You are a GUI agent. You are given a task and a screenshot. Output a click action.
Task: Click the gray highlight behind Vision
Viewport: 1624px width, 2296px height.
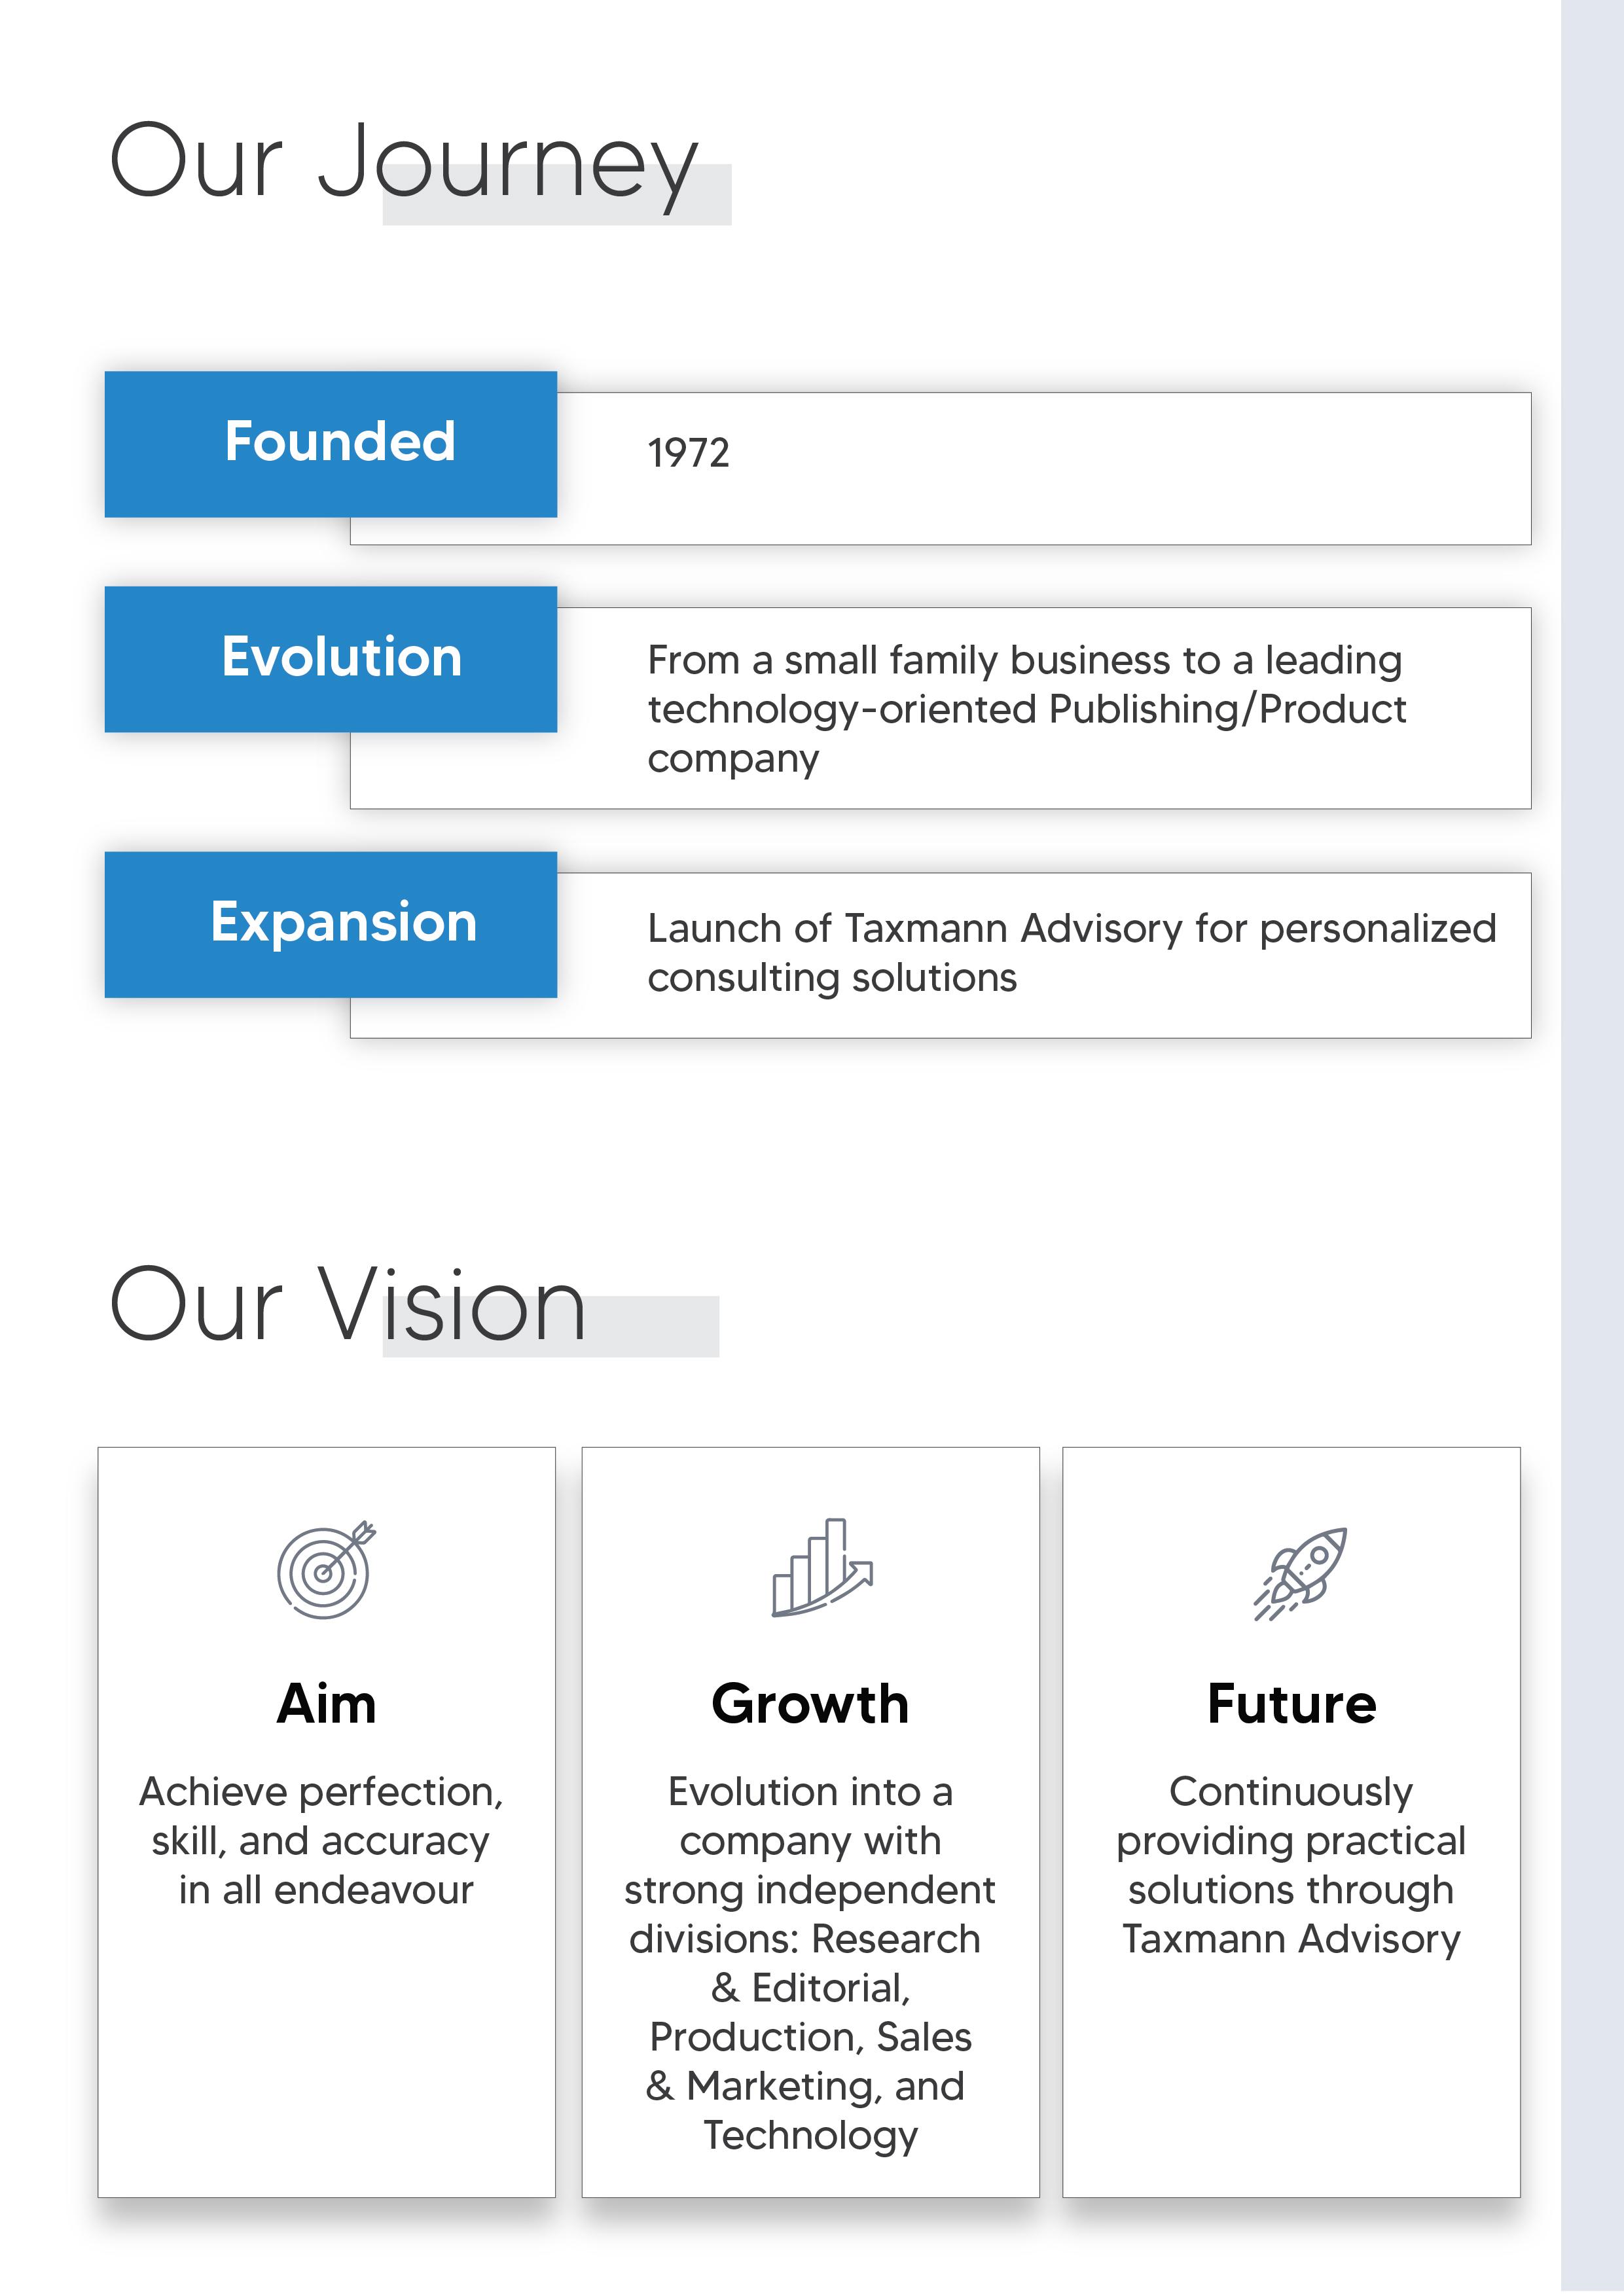551,1326
